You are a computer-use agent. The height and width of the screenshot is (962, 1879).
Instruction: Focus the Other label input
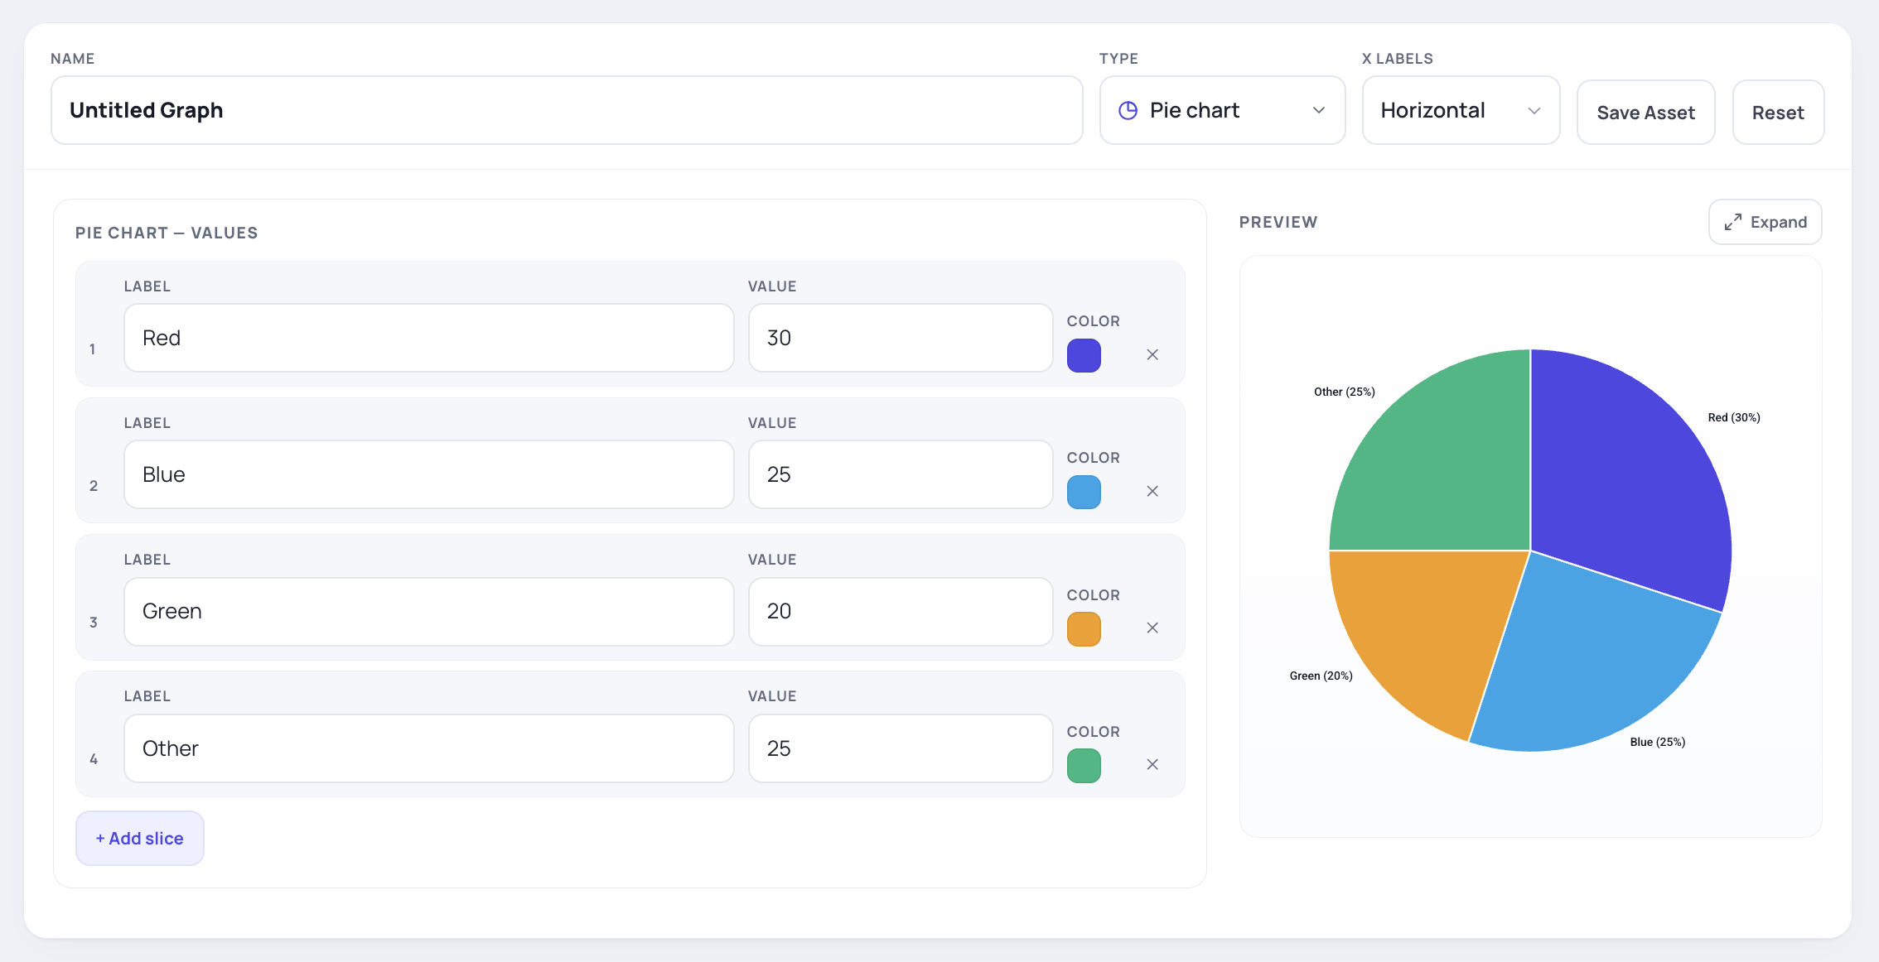(x=429, y=748)
